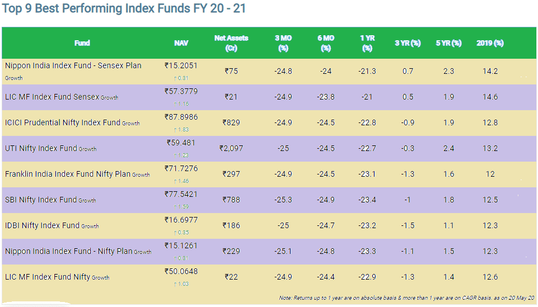This screenshot has height=307, width=538.
Task: Click the net assets value ₹788
Action: click(231, 200)
